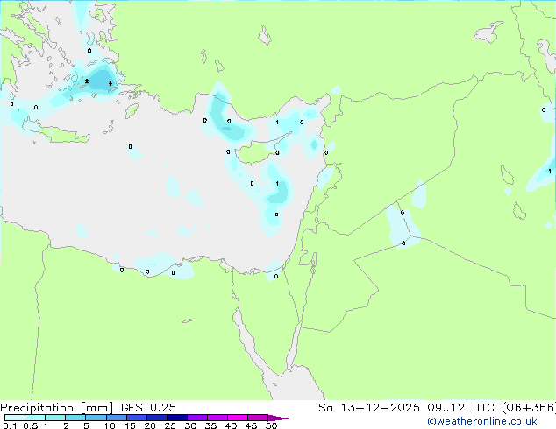Click the '50' legend scale label
Image resolution: width=556 pixels, height=429 pixels.
(x=272, y=425)
